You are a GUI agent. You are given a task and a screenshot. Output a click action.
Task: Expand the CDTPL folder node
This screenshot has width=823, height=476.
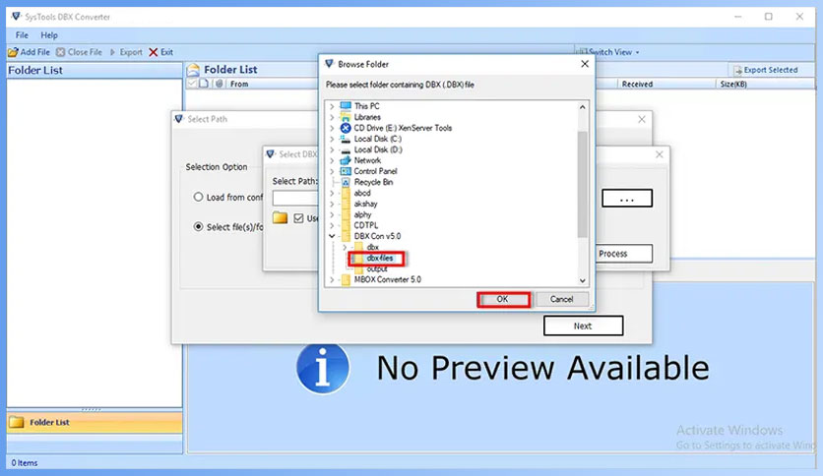pos(332,225)
